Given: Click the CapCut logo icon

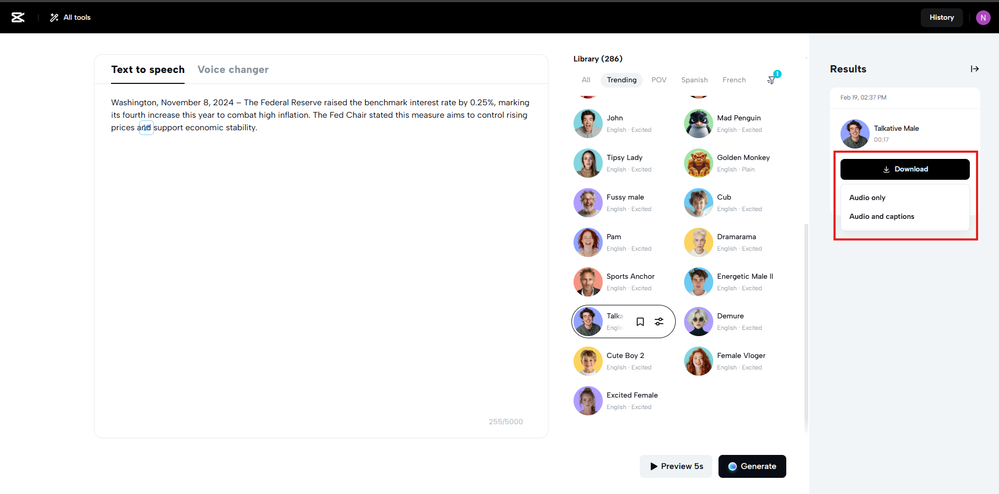Looking at the screenshot, I should click(18, 18).
